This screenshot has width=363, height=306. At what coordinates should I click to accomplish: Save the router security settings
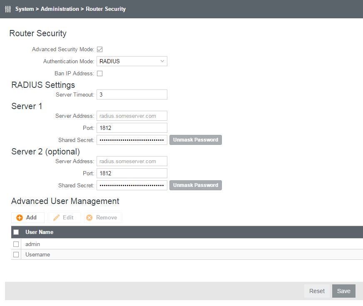pos(344,291)
